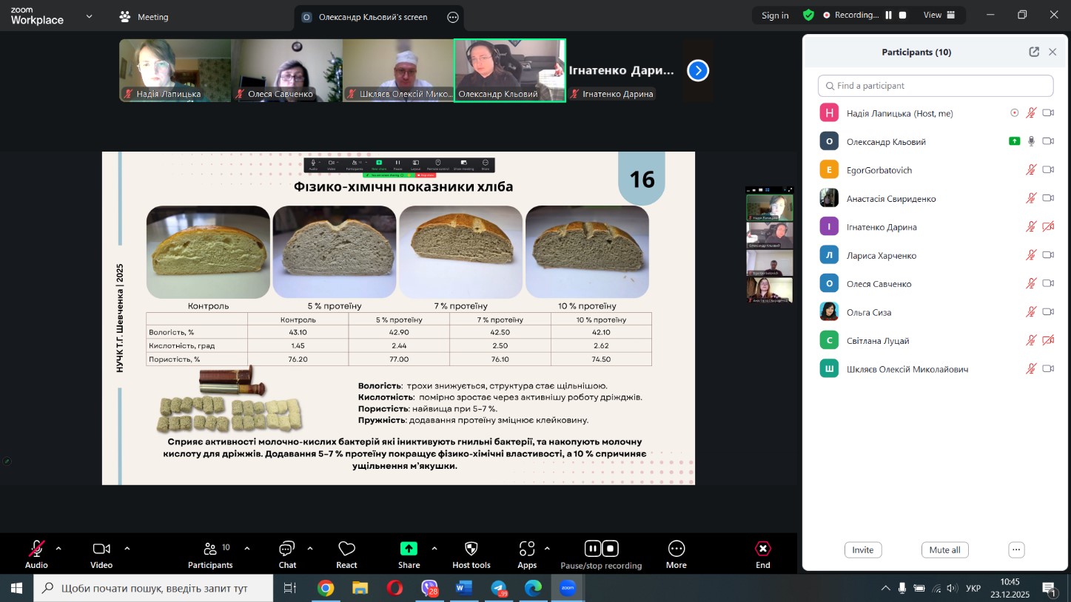Image resolution: width=1071 pixels, height=602 pixels.
Task: Pop out the Participants panel
Action: (x=1034, y=52)
